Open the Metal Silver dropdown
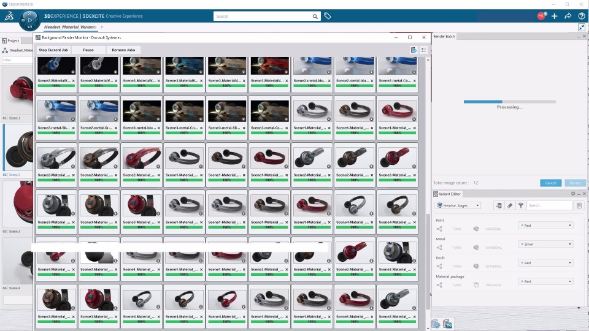 (x=545, y=245)
